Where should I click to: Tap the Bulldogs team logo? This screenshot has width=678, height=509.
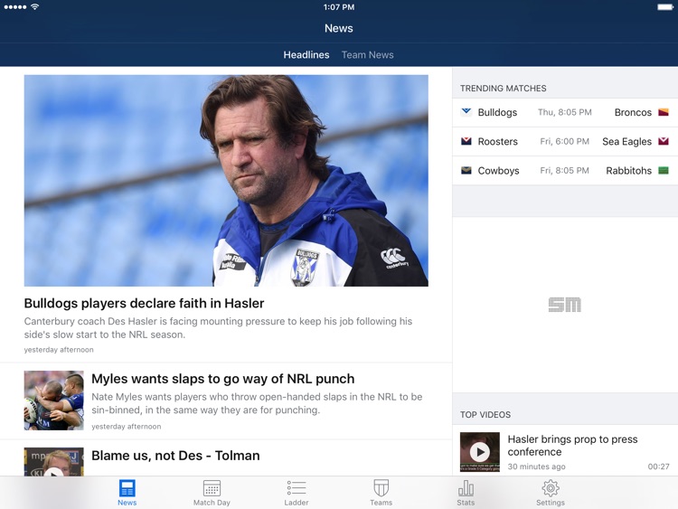(466, 112)
